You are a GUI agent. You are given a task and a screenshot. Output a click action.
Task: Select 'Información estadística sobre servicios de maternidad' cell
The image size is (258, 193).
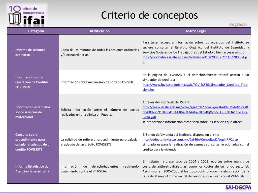(33, 112)
